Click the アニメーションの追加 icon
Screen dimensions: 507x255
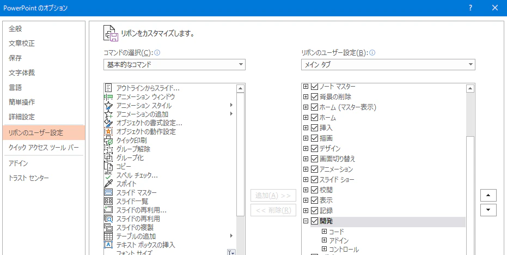click(109, 114)
